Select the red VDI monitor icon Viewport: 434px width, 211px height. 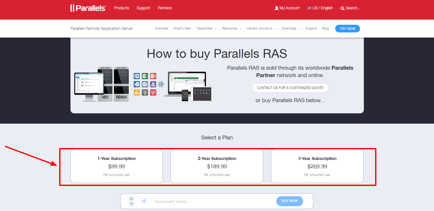(153, 92)
